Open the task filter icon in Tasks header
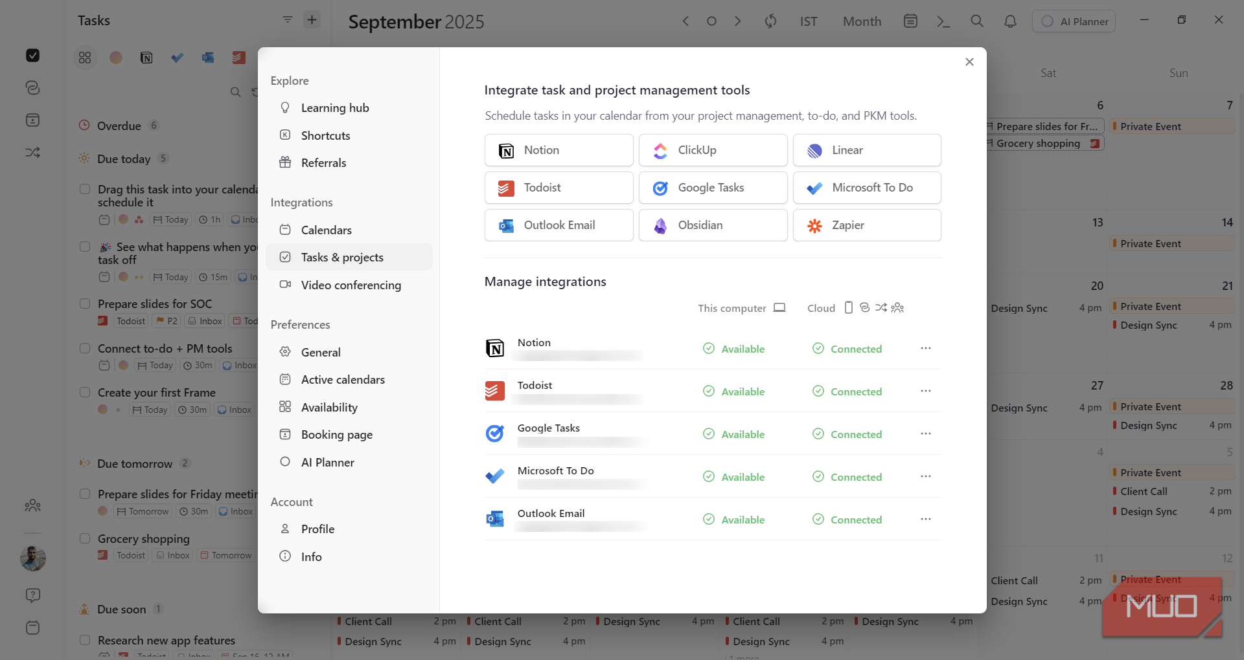This screenshot has height=660, width=1244. 288,20
